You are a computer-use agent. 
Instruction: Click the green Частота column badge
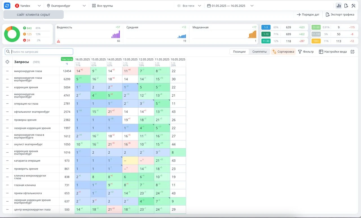point(67,59)
